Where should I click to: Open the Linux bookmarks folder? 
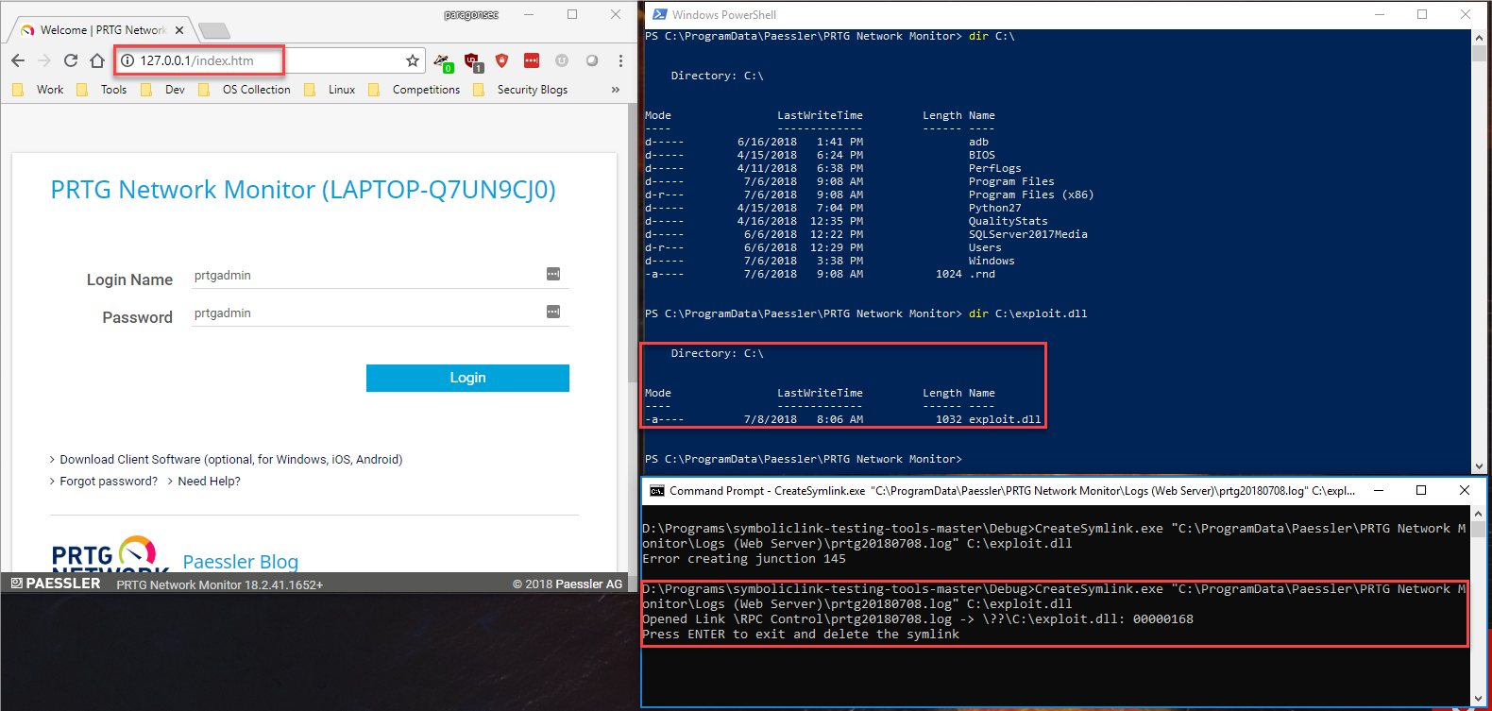(x=331, y=90)
